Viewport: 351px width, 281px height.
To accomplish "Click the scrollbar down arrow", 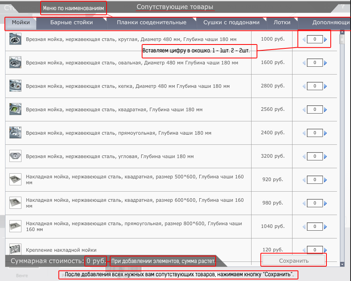I will click(x=342, y=264).
